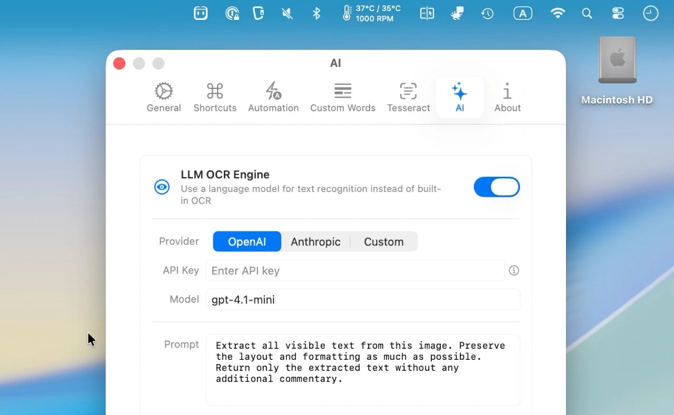The height and width of the screenshot is (415, 674).
Task: Open Control Center from the menu bar
Action: point(618,13)
